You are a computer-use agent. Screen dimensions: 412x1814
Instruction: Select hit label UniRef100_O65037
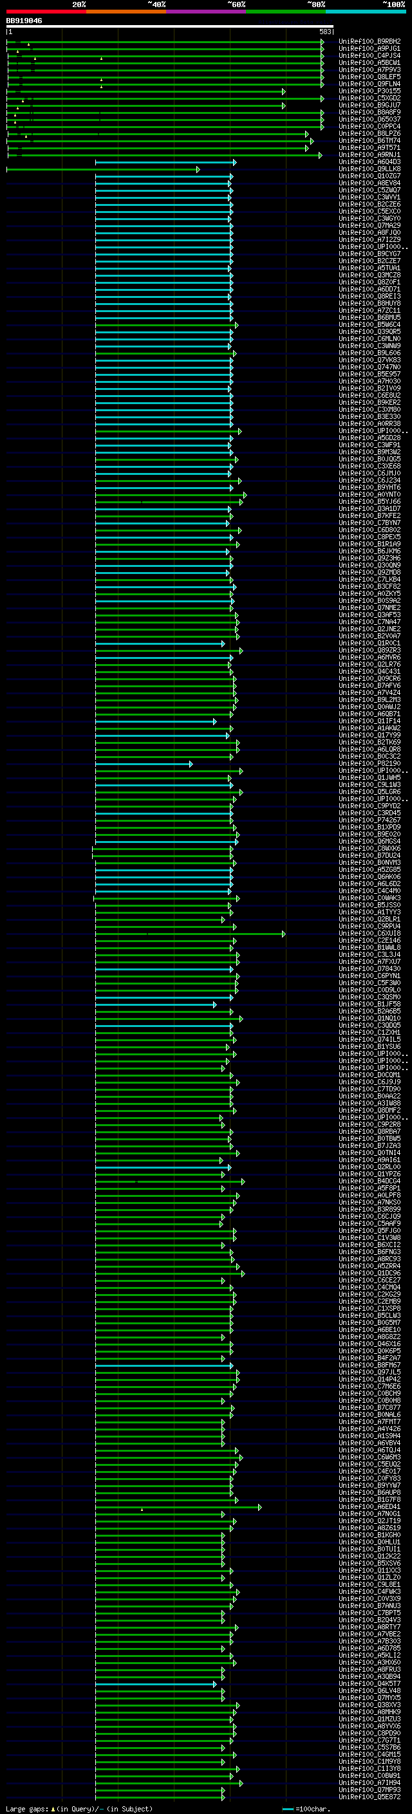coord(370,120)
